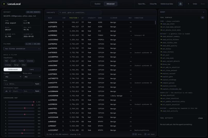Image resolution: width=208 pixels, height=138 pixels.
Task: Click the region Start input field
Action: 17,91
